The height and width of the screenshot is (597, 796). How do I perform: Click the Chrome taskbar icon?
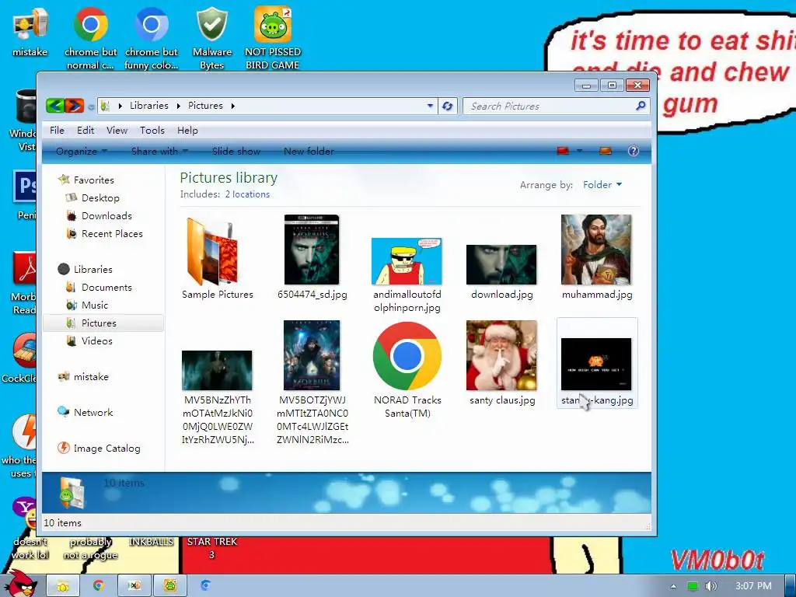point(98,586)
